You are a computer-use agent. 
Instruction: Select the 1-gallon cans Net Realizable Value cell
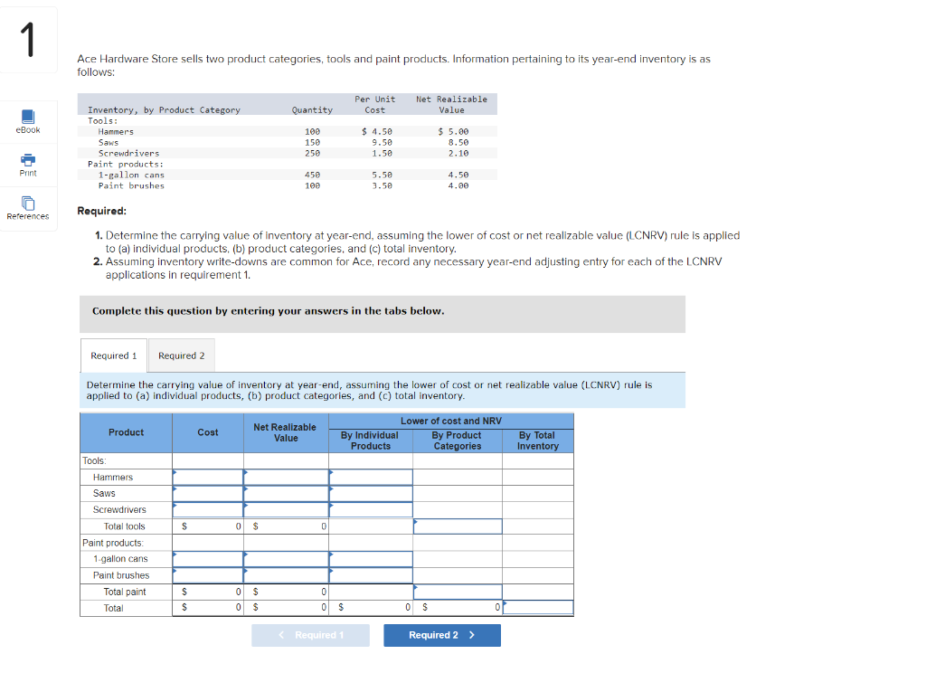tap(286, 559)
